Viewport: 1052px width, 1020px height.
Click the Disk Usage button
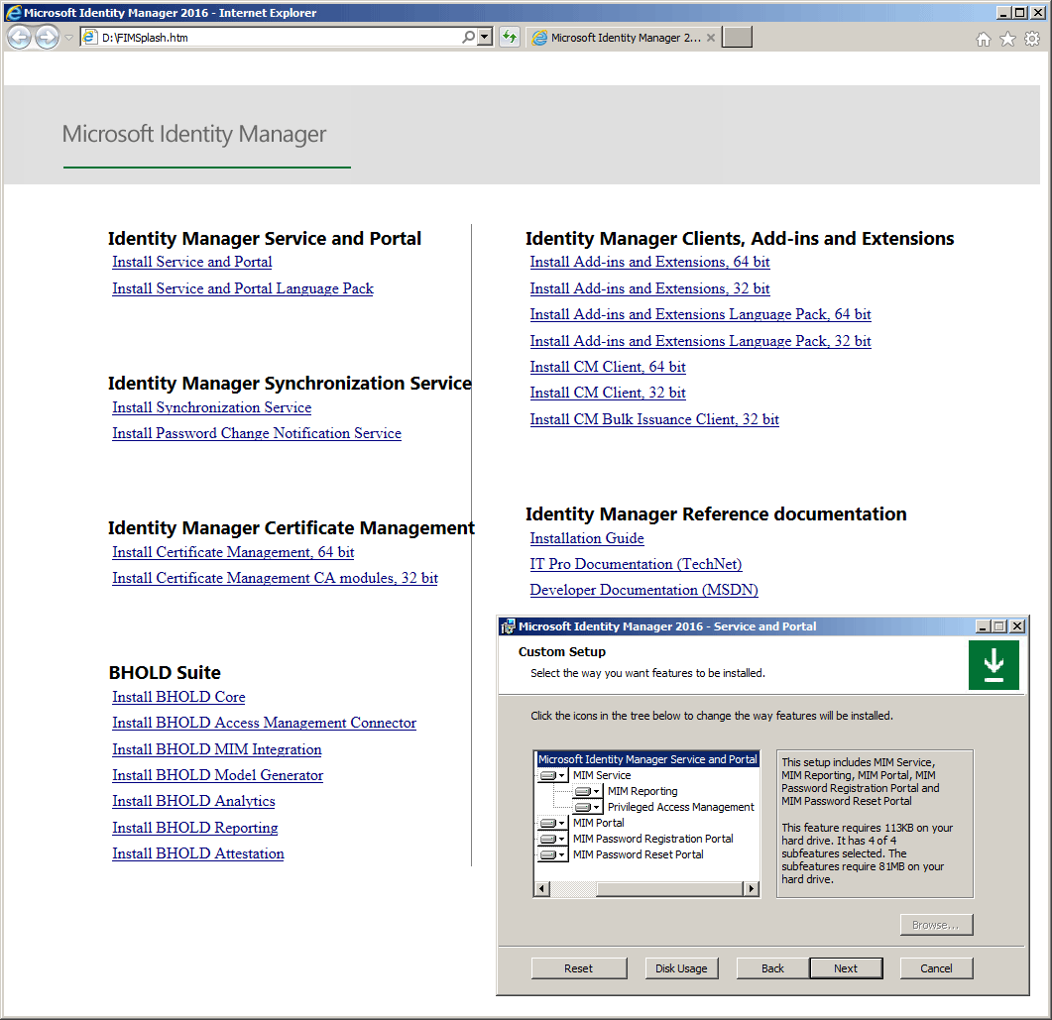[681, 968]
